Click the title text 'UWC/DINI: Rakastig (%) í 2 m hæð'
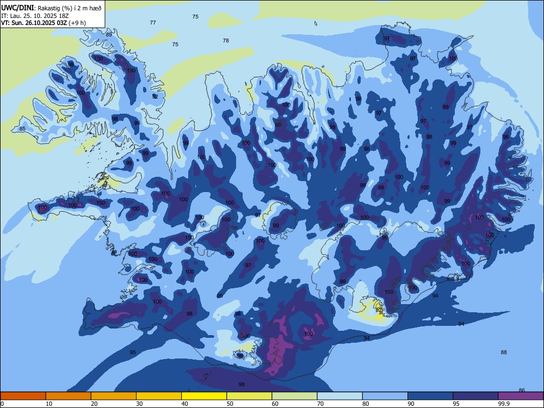Screen dimensions: 544x408 (51, 8)
